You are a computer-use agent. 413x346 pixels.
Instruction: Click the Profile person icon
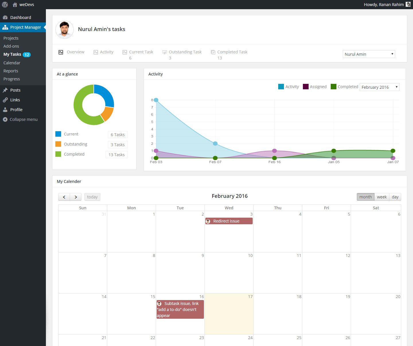click(x=5, y=110)
